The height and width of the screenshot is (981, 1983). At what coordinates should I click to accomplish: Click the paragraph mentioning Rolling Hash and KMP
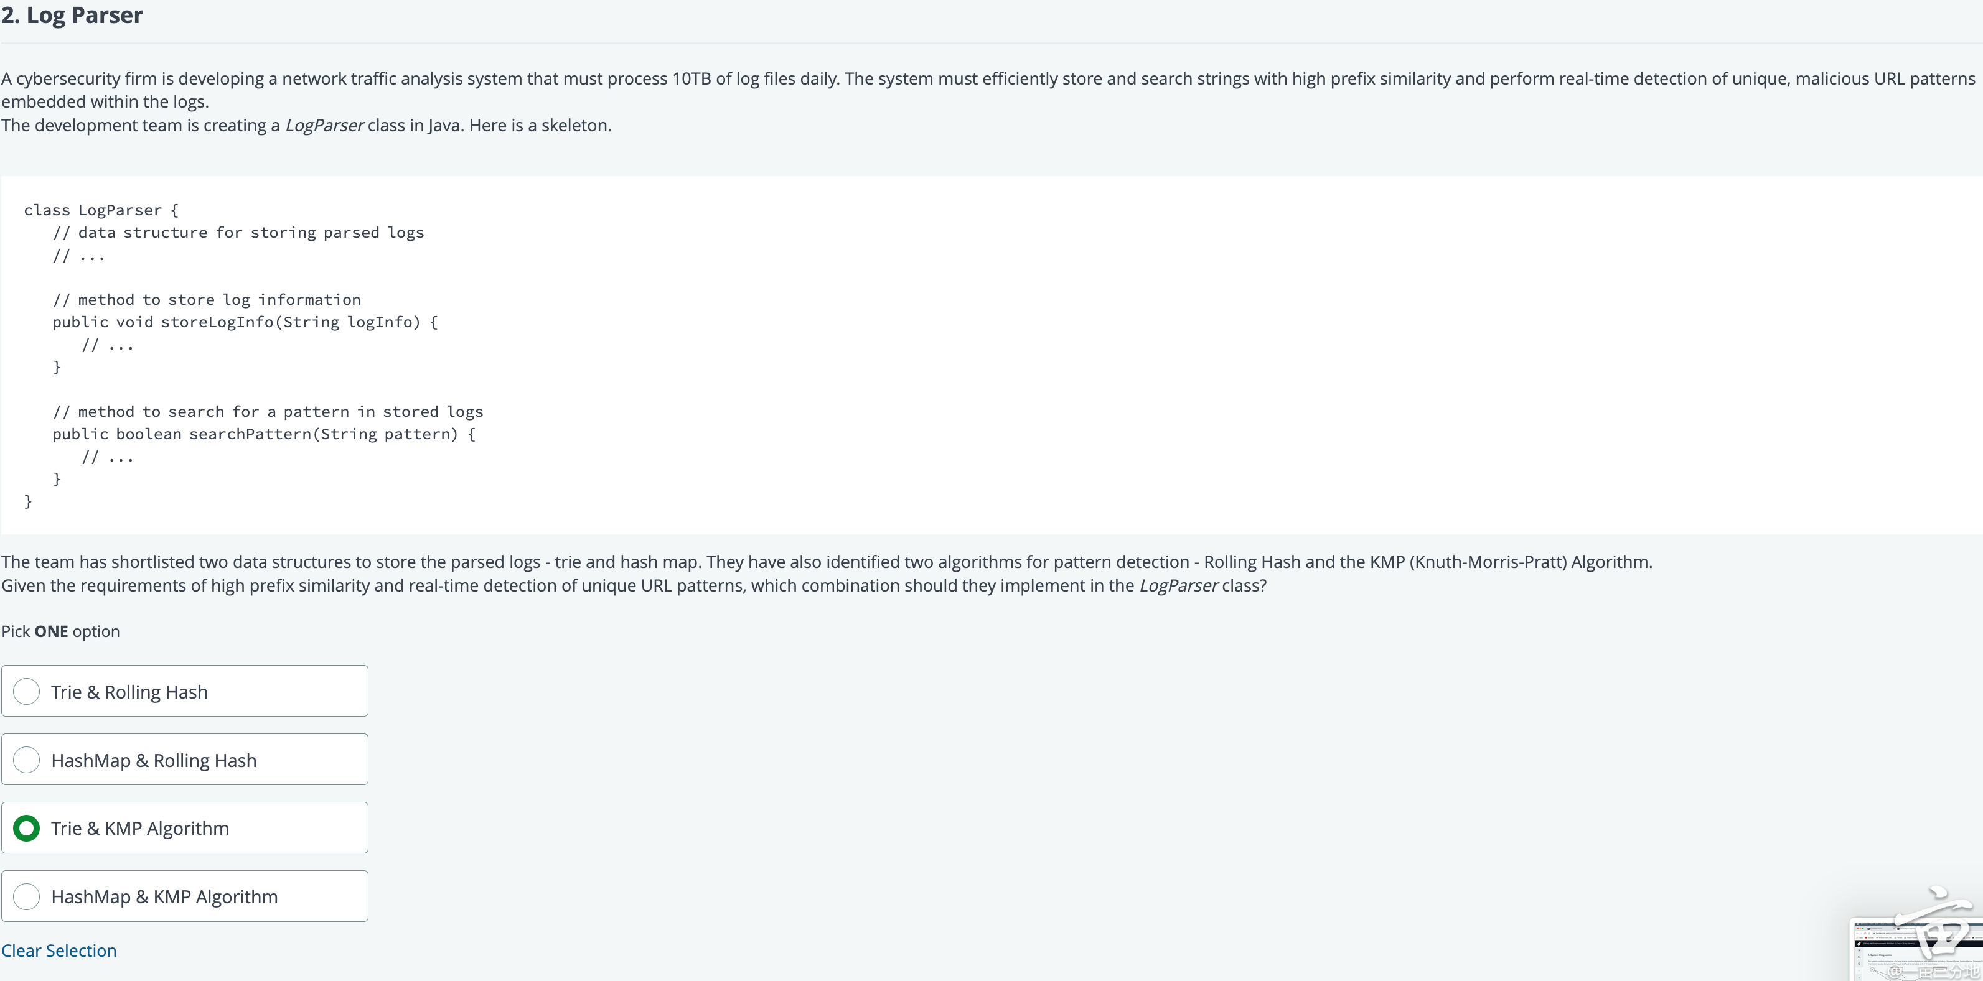click(827, 573)
